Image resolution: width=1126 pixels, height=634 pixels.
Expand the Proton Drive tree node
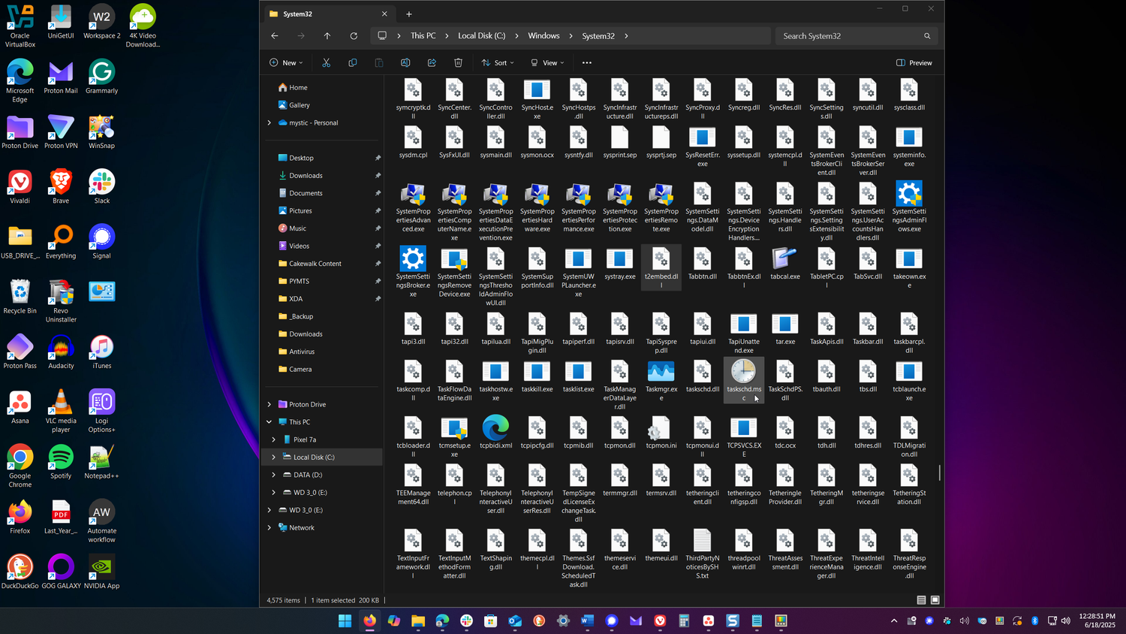point(269,404)
